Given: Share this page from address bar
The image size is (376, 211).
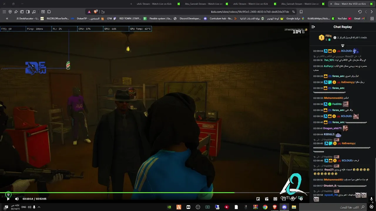Looking at the screenshot, I should click(103, 12).
